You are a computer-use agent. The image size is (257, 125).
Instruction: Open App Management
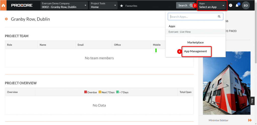coord(196,51)
